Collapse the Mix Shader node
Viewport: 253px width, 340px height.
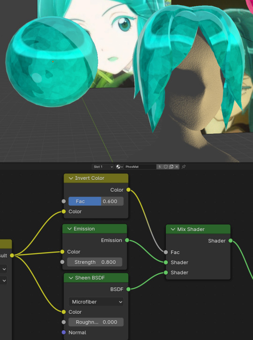(173, 229)
